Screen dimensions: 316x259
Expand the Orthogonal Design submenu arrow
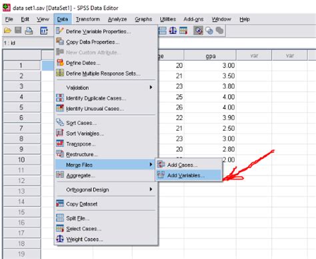point(151,190)
